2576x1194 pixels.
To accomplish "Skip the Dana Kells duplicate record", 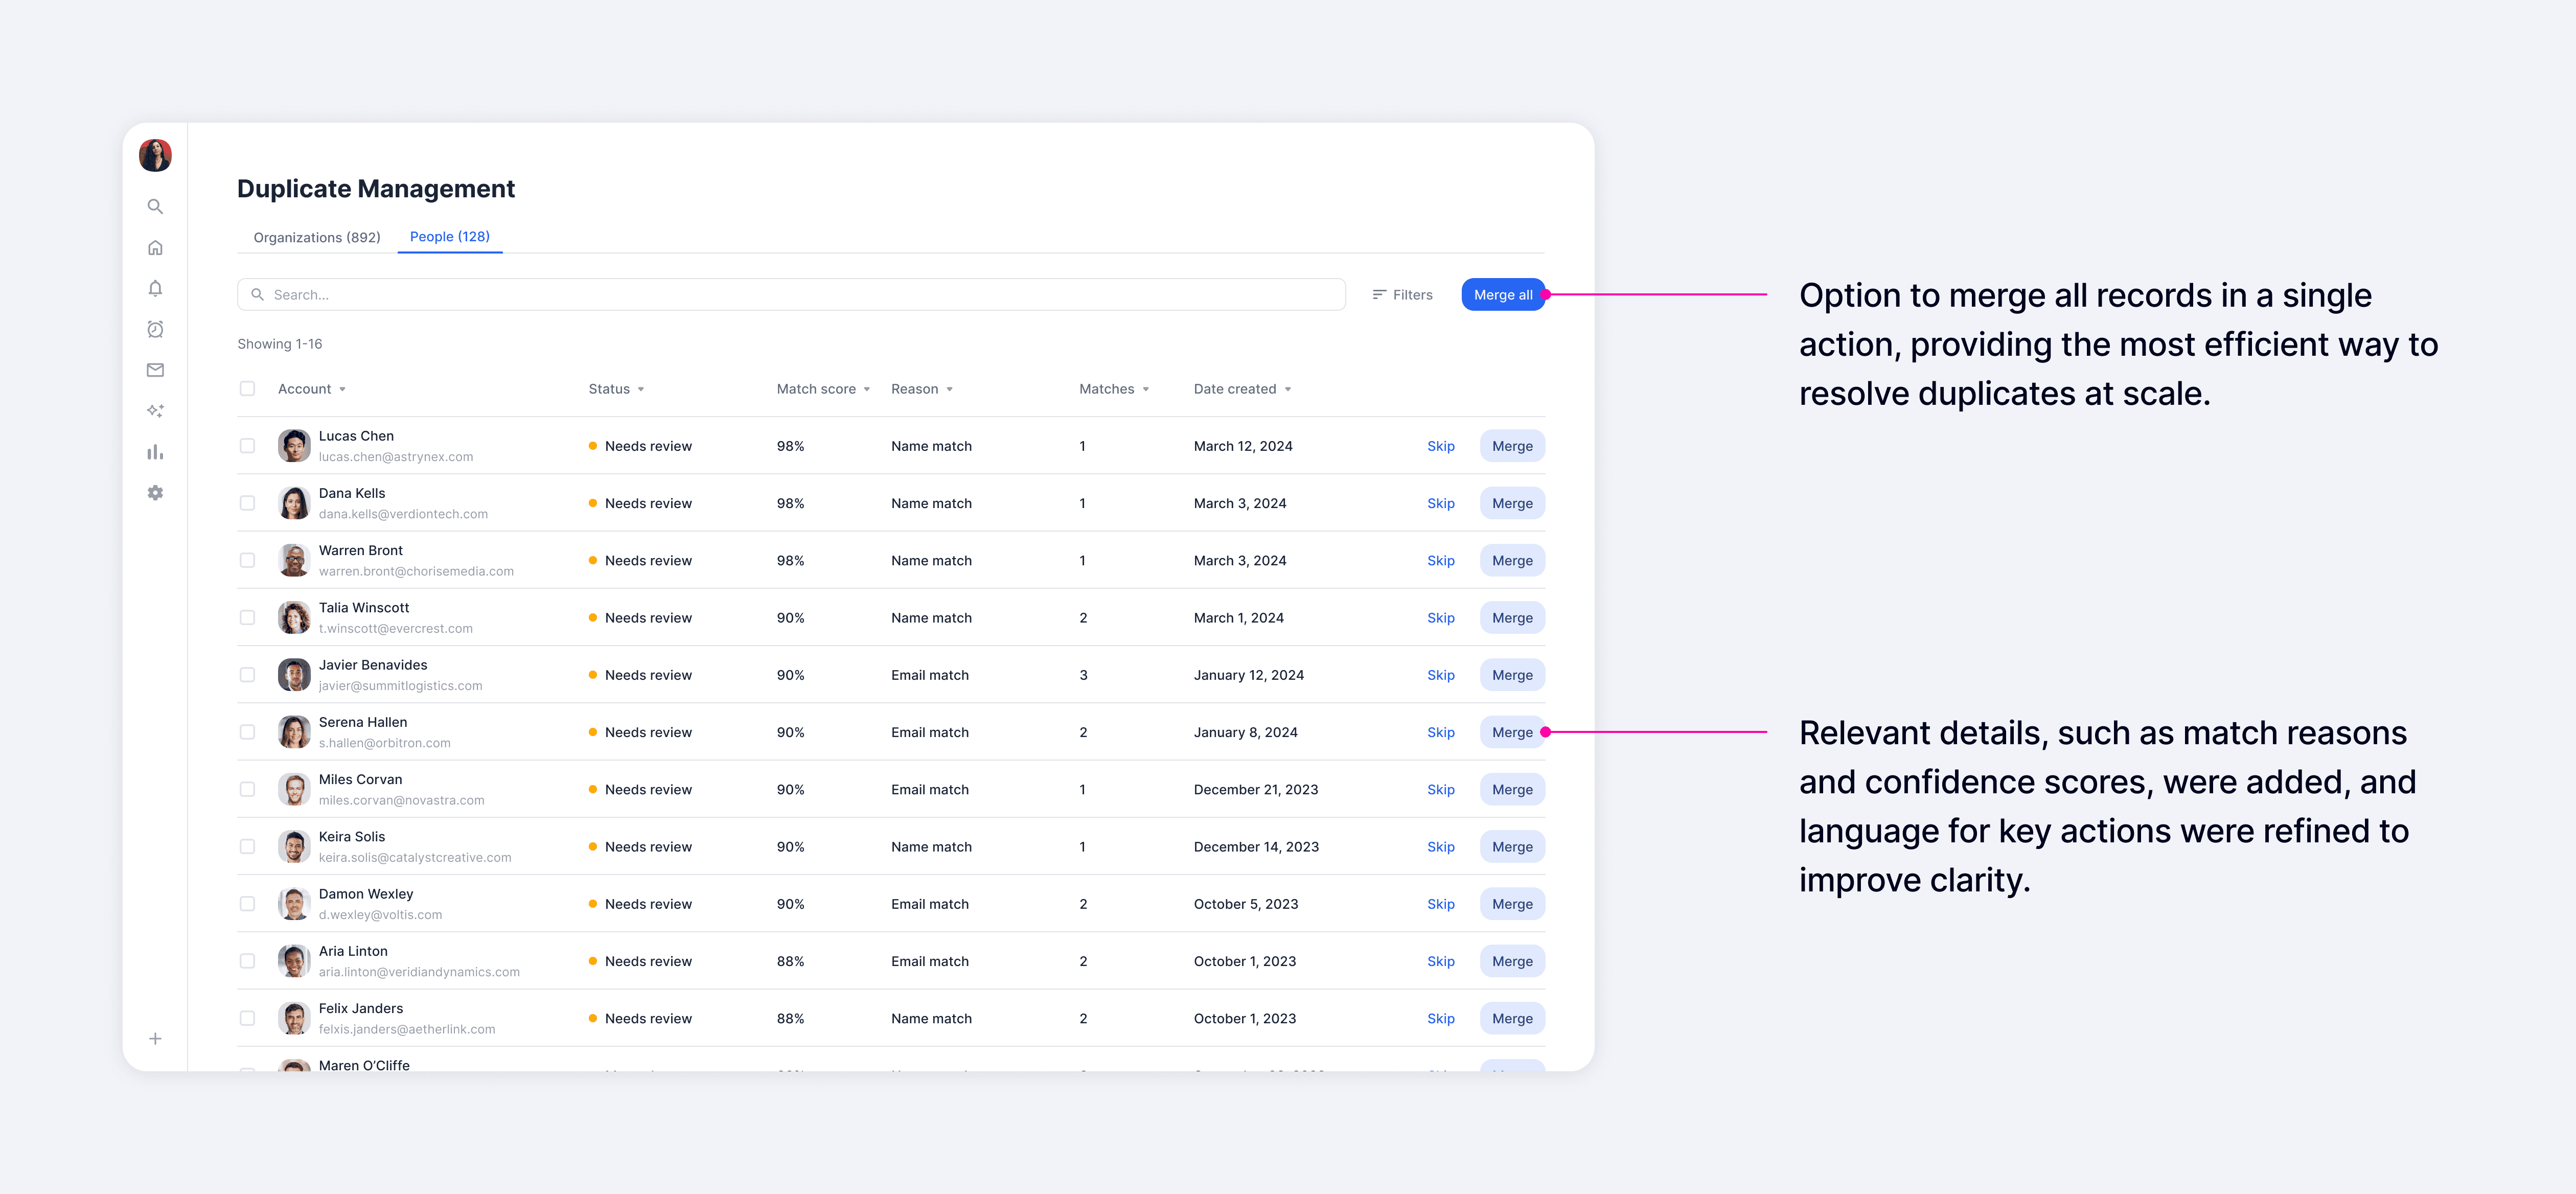I will pyautogui.click(x=1440, y=504).
